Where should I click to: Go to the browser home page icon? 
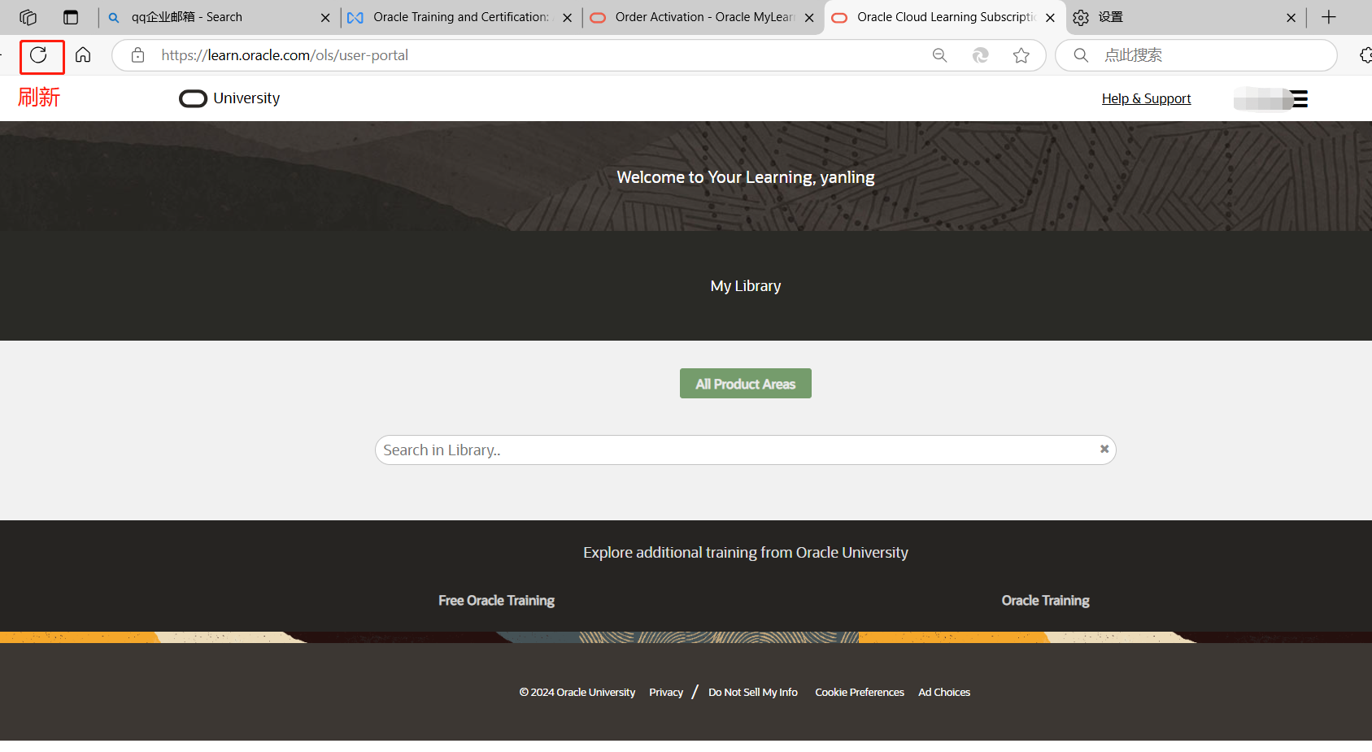pos(83,55)
